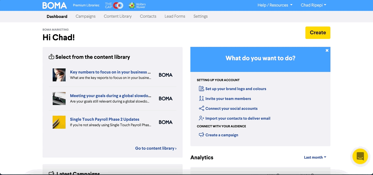373x175 pixels.
Task: Open the yellow chat support widget
Action: click(x=360, y=156)
